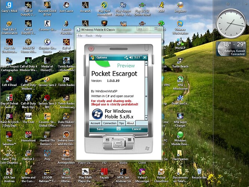The image size is (249, 187).
Task: Click the analog clock gadget
Action: point(231,24)
